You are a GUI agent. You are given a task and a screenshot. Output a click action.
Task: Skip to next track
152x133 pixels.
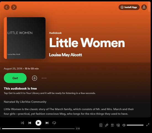[x=47, y=123]
